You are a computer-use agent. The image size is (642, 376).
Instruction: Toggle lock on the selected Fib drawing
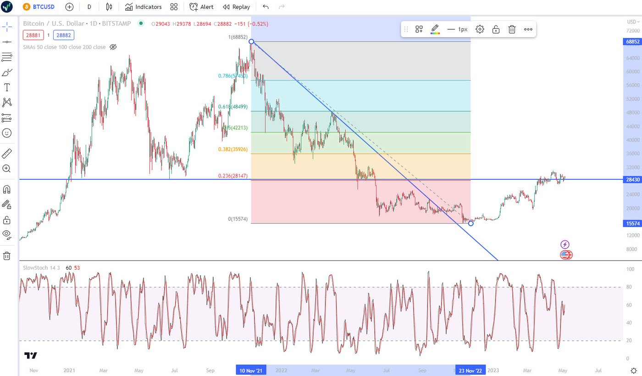coord(496,29)
